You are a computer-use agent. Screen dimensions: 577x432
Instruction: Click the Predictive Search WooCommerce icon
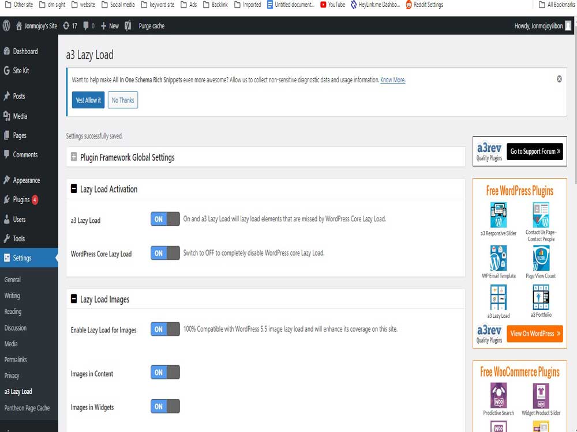pyautogui.click(x=499, y=396)
